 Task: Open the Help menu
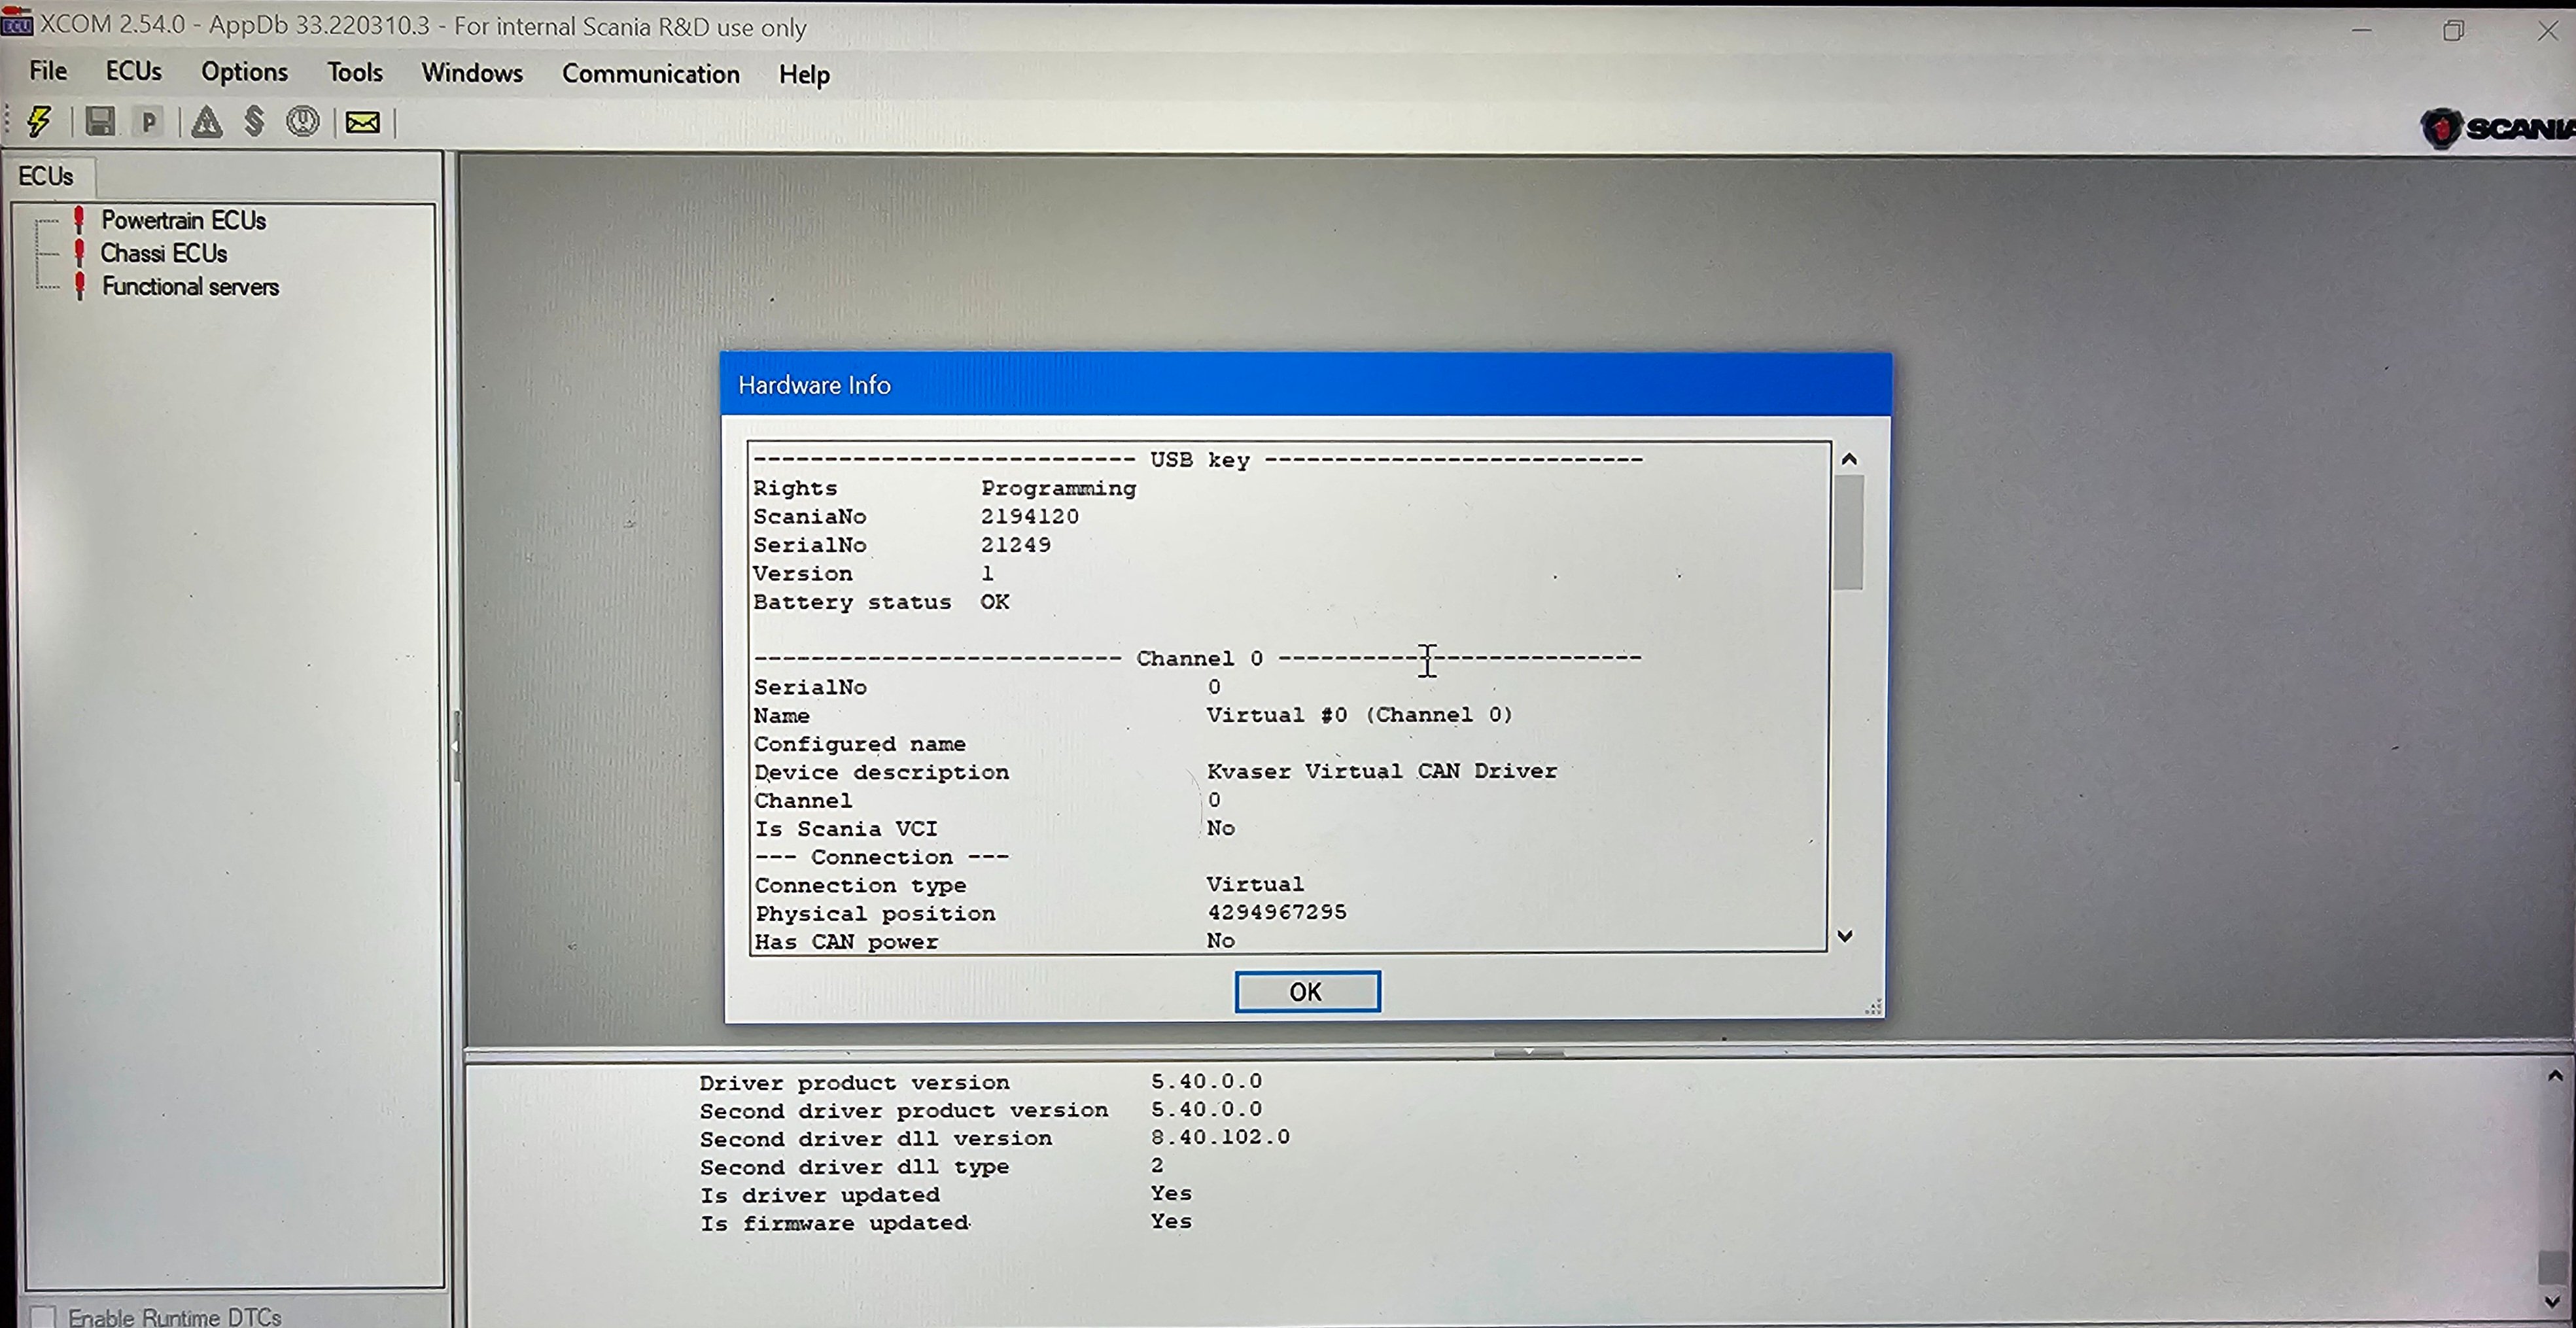click(804, 75)
